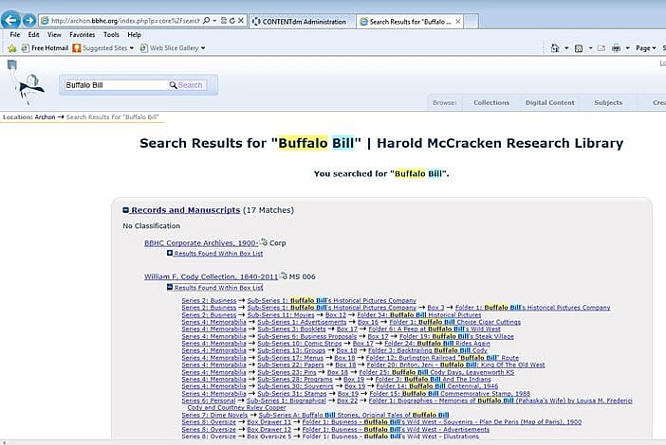Close the Search Results tab
666x445 pixels.
pos(458,21)
